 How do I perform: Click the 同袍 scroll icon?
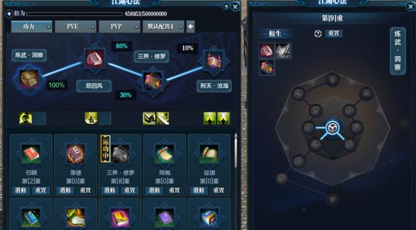[165, 154]
